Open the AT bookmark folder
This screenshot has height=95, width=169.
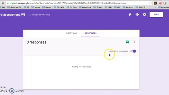pos(26,7)
